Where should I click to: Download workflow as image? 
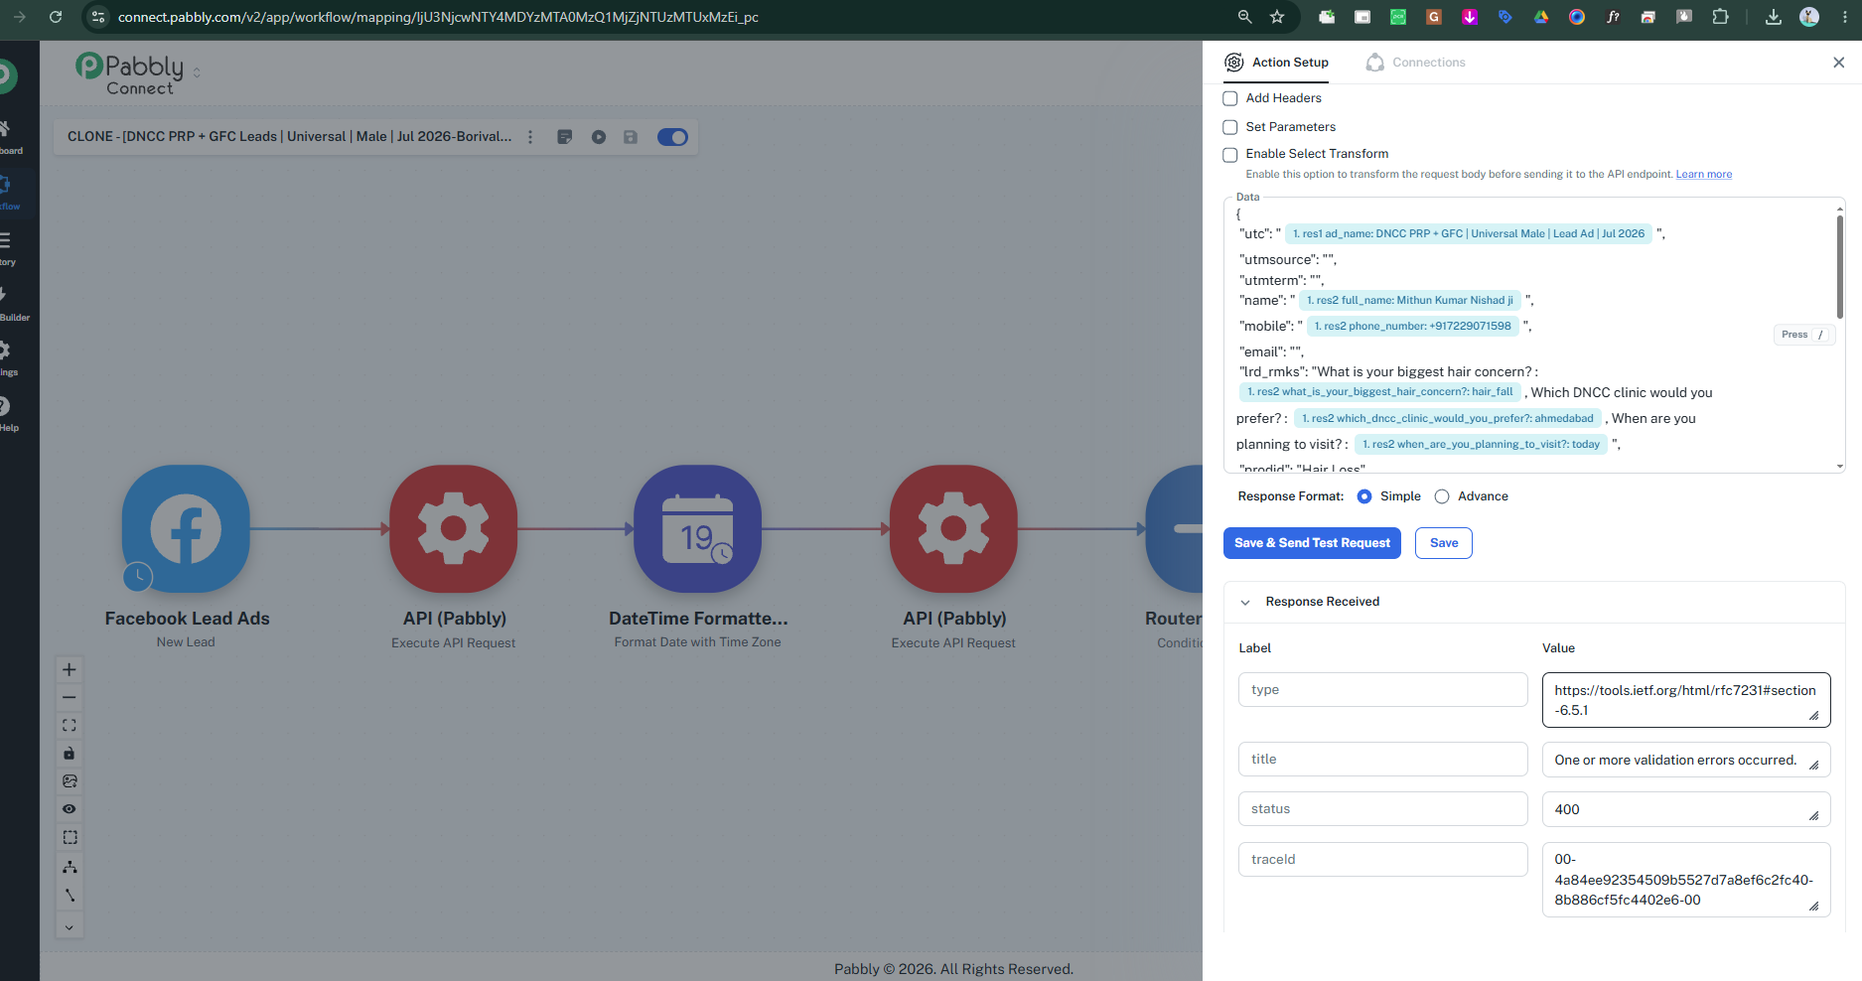point(70,781)
